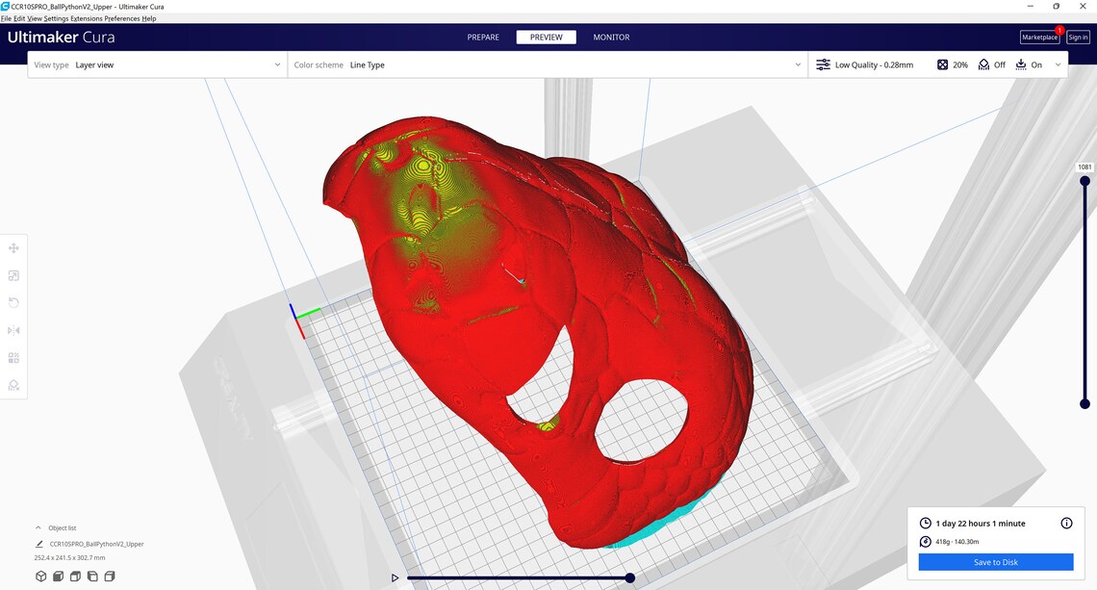Viewport: 1097px width, 590px height.
Task: Click the Save to Disk button
Action: coord(994,562)
